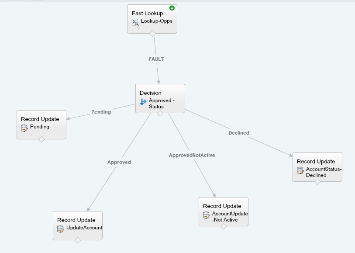The image size is (355, 253).
Task: Select the Declined connector label
Action: 239,133
